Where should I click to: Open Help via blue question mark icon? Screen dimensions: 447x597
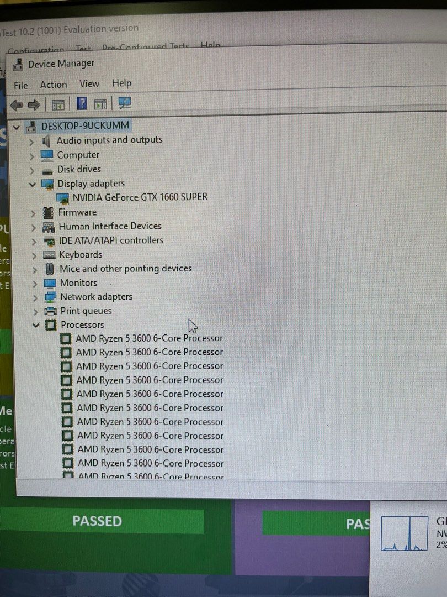pos(82,103)
